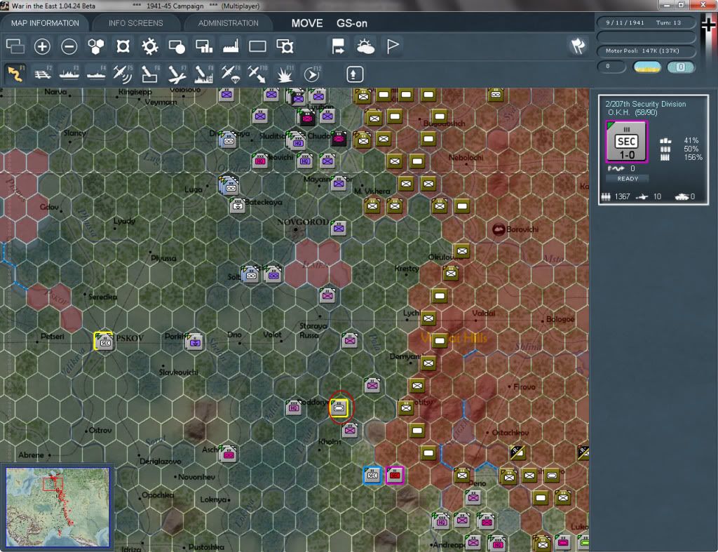Image resolution: width=718 pixels, height=552 pixels.
Task: Select Bomb unit F6 icon
Action: pos(150,74)
